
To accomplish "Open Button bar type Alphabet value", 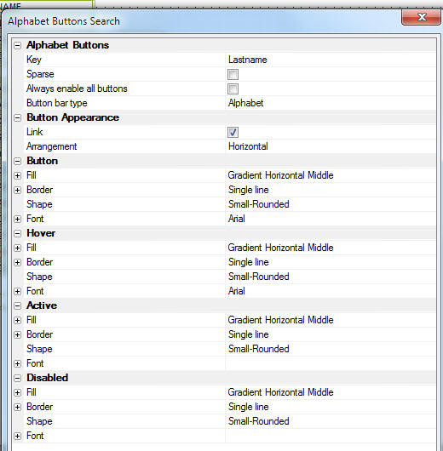I will pos(330,103).
